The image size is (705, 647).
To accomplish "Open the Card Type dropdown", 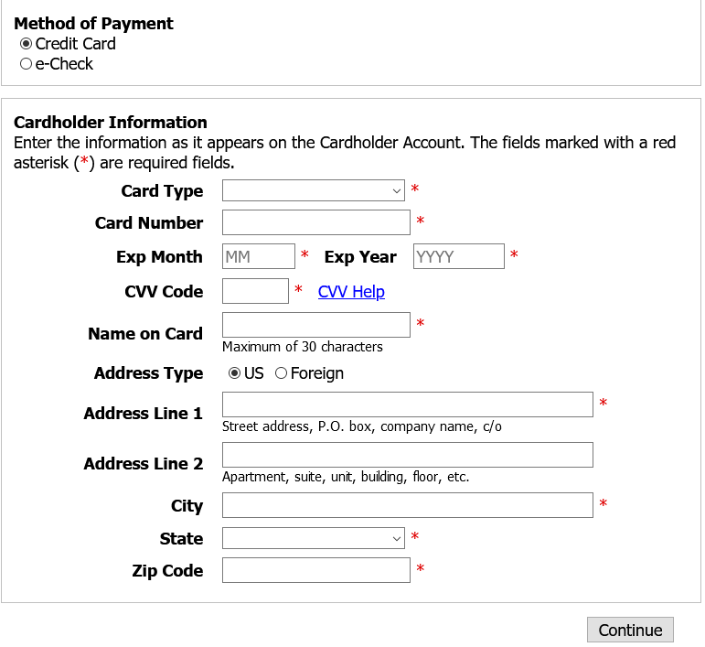I will 314,190.
